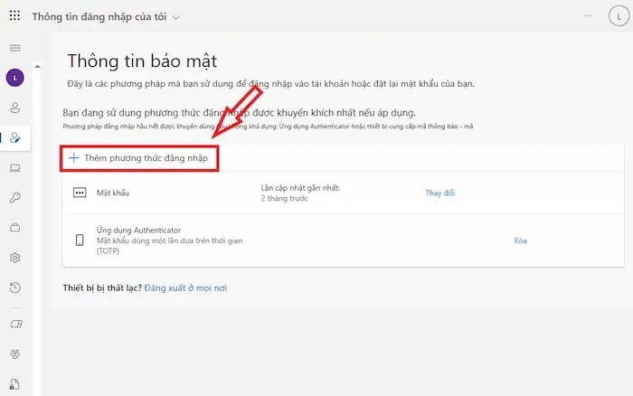Open the Devices laptop icon in sidebar
This screenshot has width=633, height=396.
(x=15, y=168)
